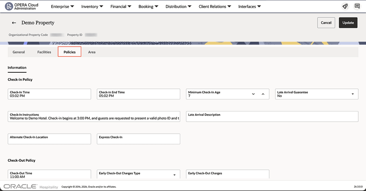Open the Interfaces menu
Image resolution: width=366 pixels, height=191 pixels.
click(x=250, y=7)
